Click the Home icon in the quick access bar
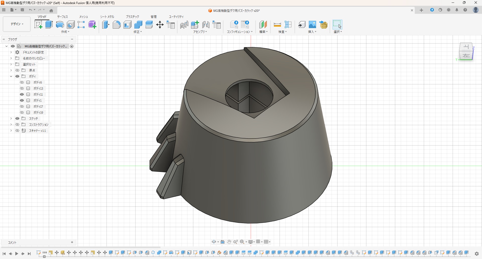Image resolution: width=482 pixels, height=259 pixels. pyautogui.click(x=51, y=11)
